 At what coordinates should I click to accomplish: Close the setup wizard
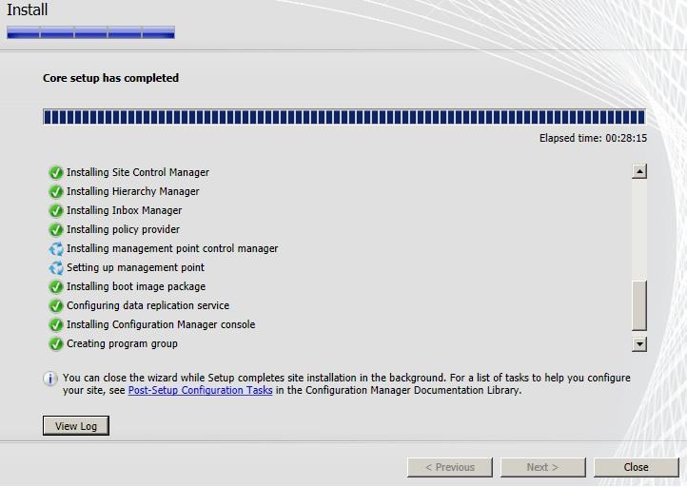point(636,467)
